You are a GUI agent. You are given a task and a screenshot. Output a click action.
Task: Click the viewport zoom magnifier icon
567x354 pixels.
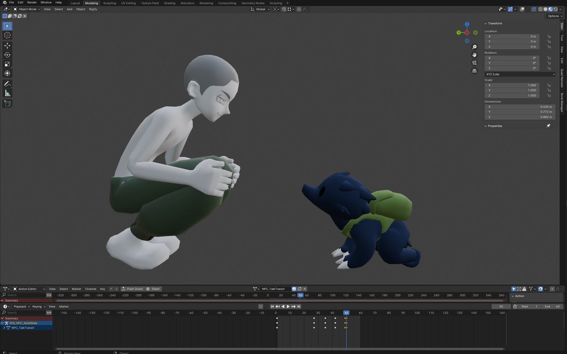pyautogui.click(x=474, y=47)
